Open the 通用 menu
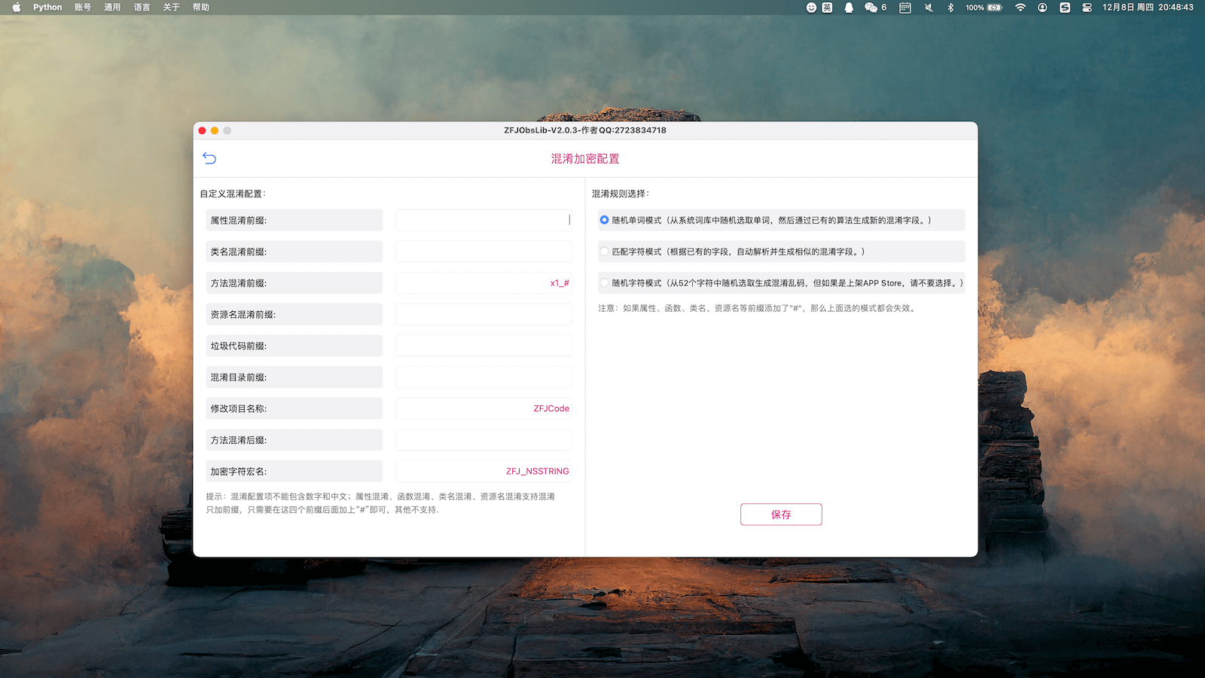The image size is (1205, 678). [x=112, y=8]
